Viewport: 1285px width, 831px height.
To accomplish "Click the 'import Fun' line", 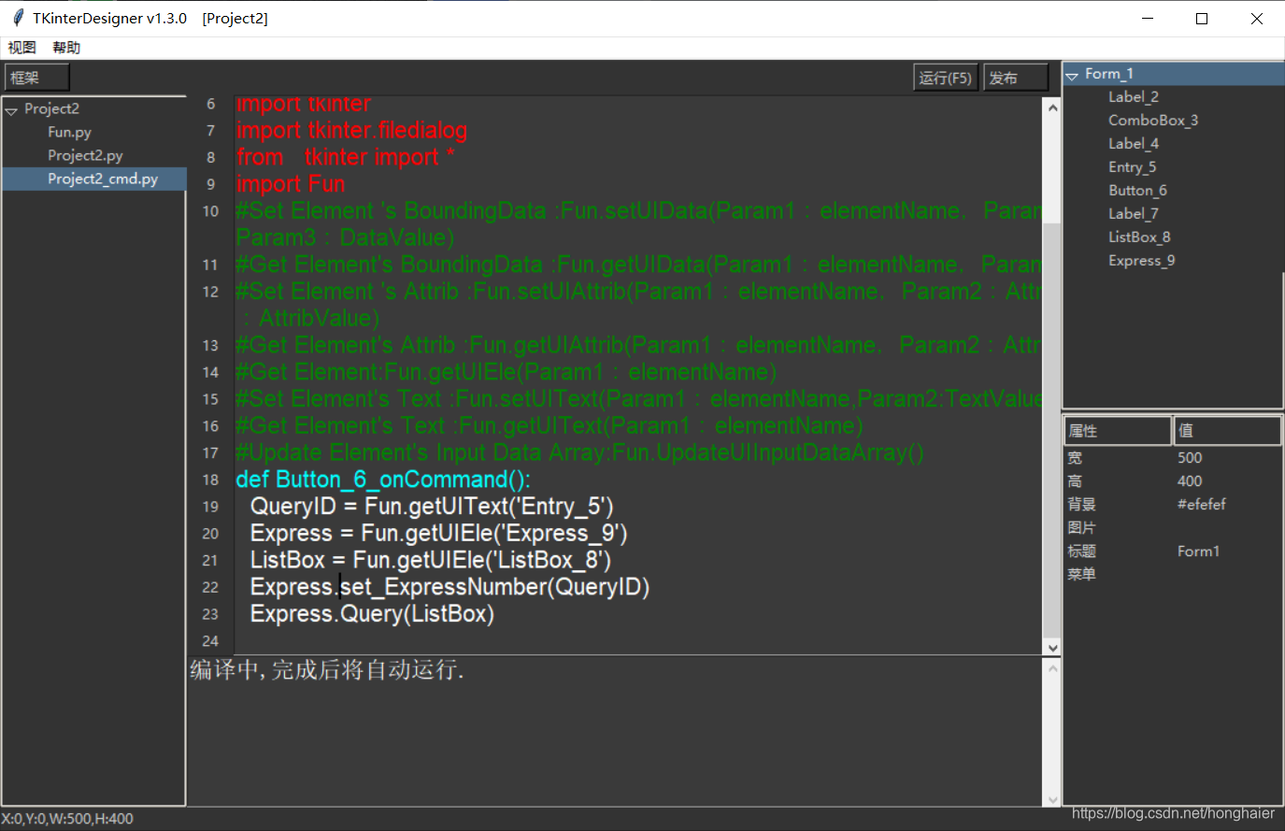I will click(x=291, y=184).
